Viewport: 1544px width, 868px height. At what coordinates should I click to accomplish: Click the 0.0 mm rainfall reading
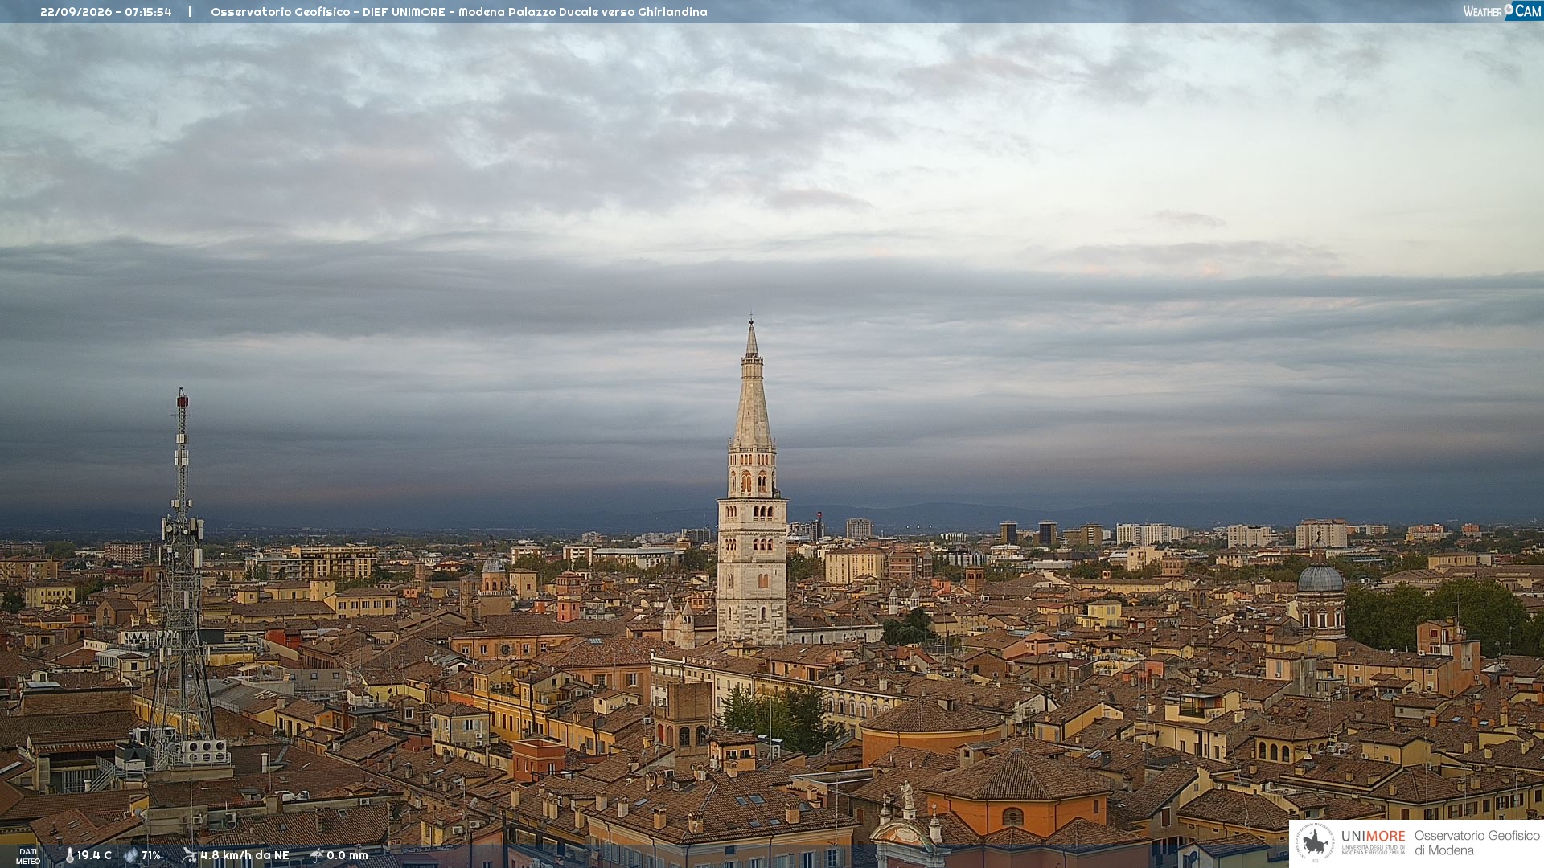click(347, 856)
